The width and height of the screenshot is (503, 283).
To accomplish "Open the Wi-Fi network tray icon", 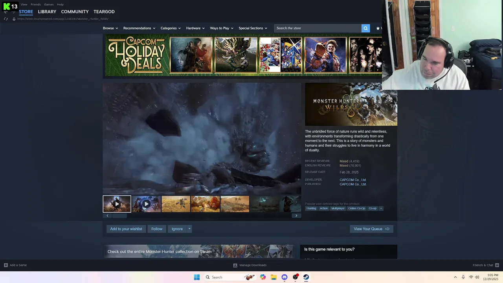I will coord(471,277).
